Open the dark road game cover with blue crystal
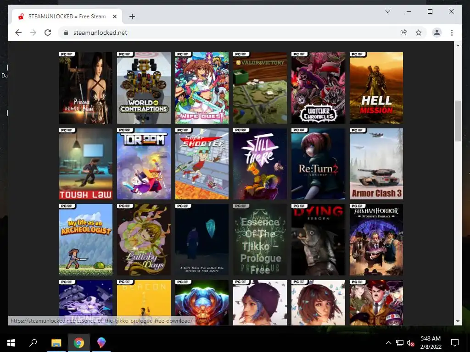This screenshot has width=470, height=352. (202, 240)
